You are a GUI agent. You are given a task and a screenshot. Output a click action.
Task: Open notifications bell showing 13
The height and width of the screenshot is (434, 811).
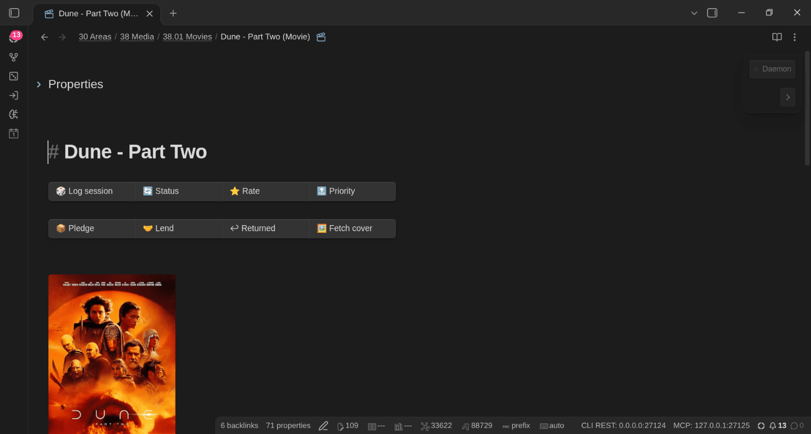(778, 426)
